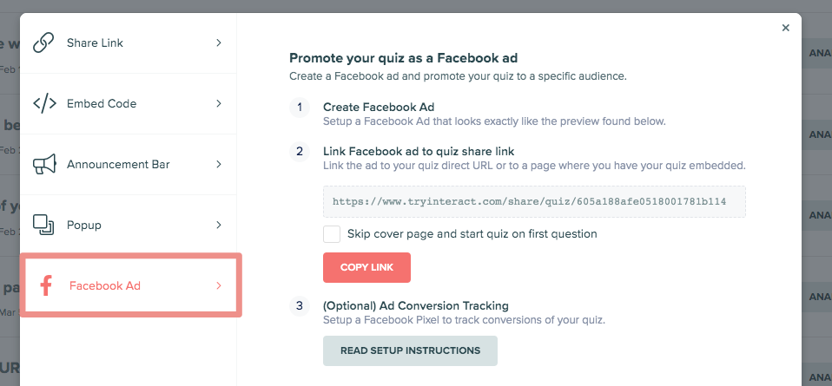
Task: Open the Facebook Ad chevron arrow
Action: [x=219, y=285]
